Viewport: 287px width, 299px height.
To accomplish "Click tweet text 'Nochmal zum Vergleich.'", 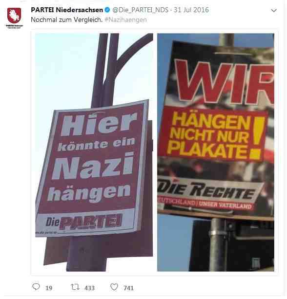I will coord(67,20).
